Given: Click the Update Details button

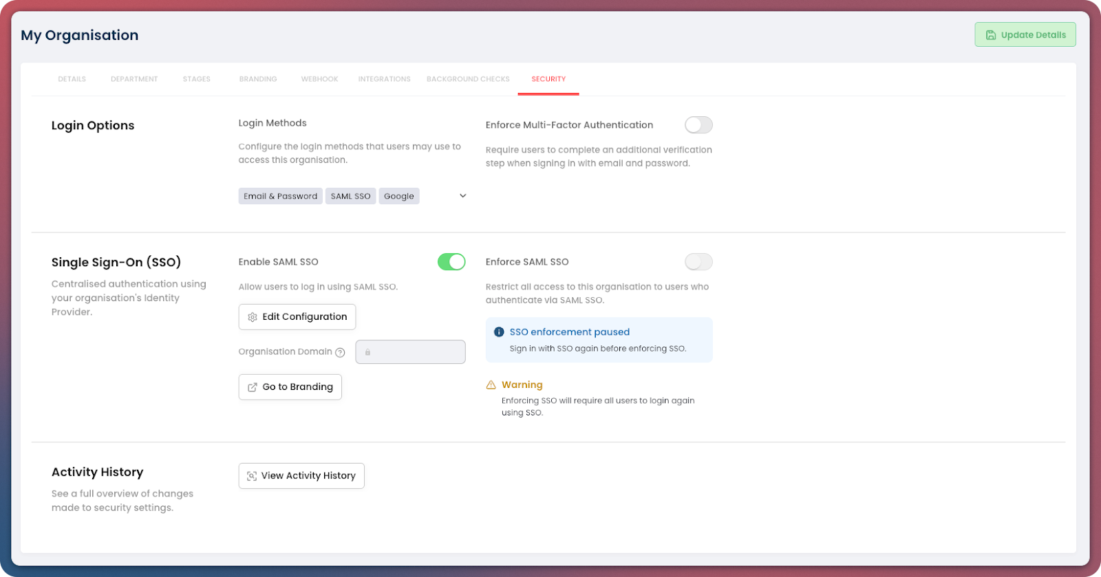Looking at the screenshot, I should (x=1025, y=35).
